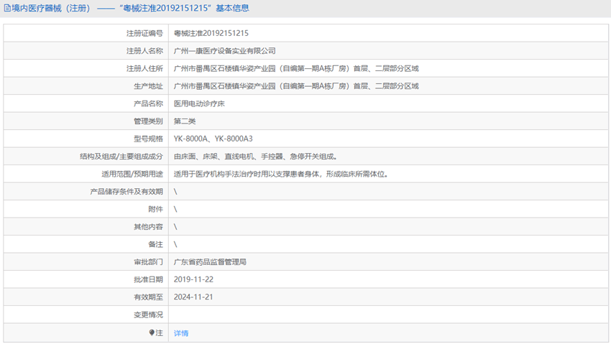Select the backslash value in 其他内容 row
The image size is (611, 344).
175,227
